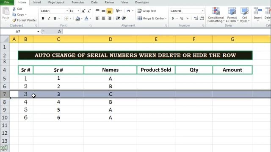Open the File tab
The image size is (271, 152).
[x=7, y=3]
